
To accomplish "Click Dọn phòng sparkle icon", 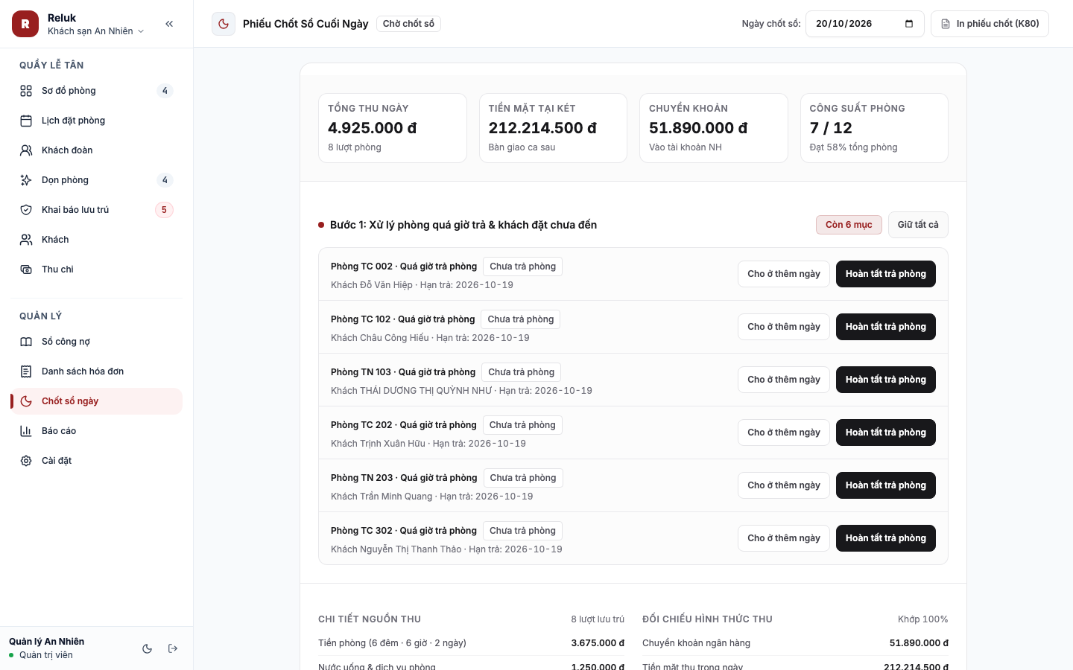I will [x=26, y=180].
